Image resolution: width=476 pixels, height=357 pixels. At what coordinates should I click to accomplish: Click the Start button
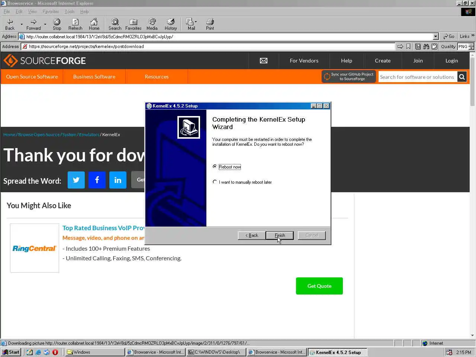(x=11, y=352)
